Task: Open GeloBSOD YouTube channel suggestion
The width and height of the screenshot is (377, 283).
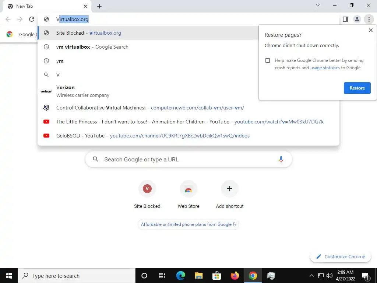Action: tap(188, 136)
